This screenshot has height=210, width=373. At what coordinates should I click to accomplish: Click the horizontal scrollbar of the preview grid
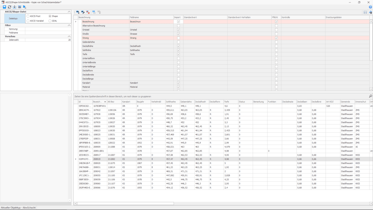tap(223, 203)
